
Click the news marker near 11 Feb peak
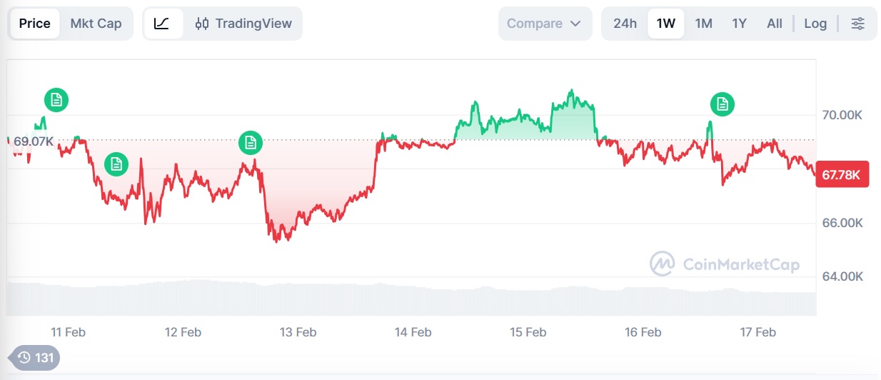click(x=56, y=100)
